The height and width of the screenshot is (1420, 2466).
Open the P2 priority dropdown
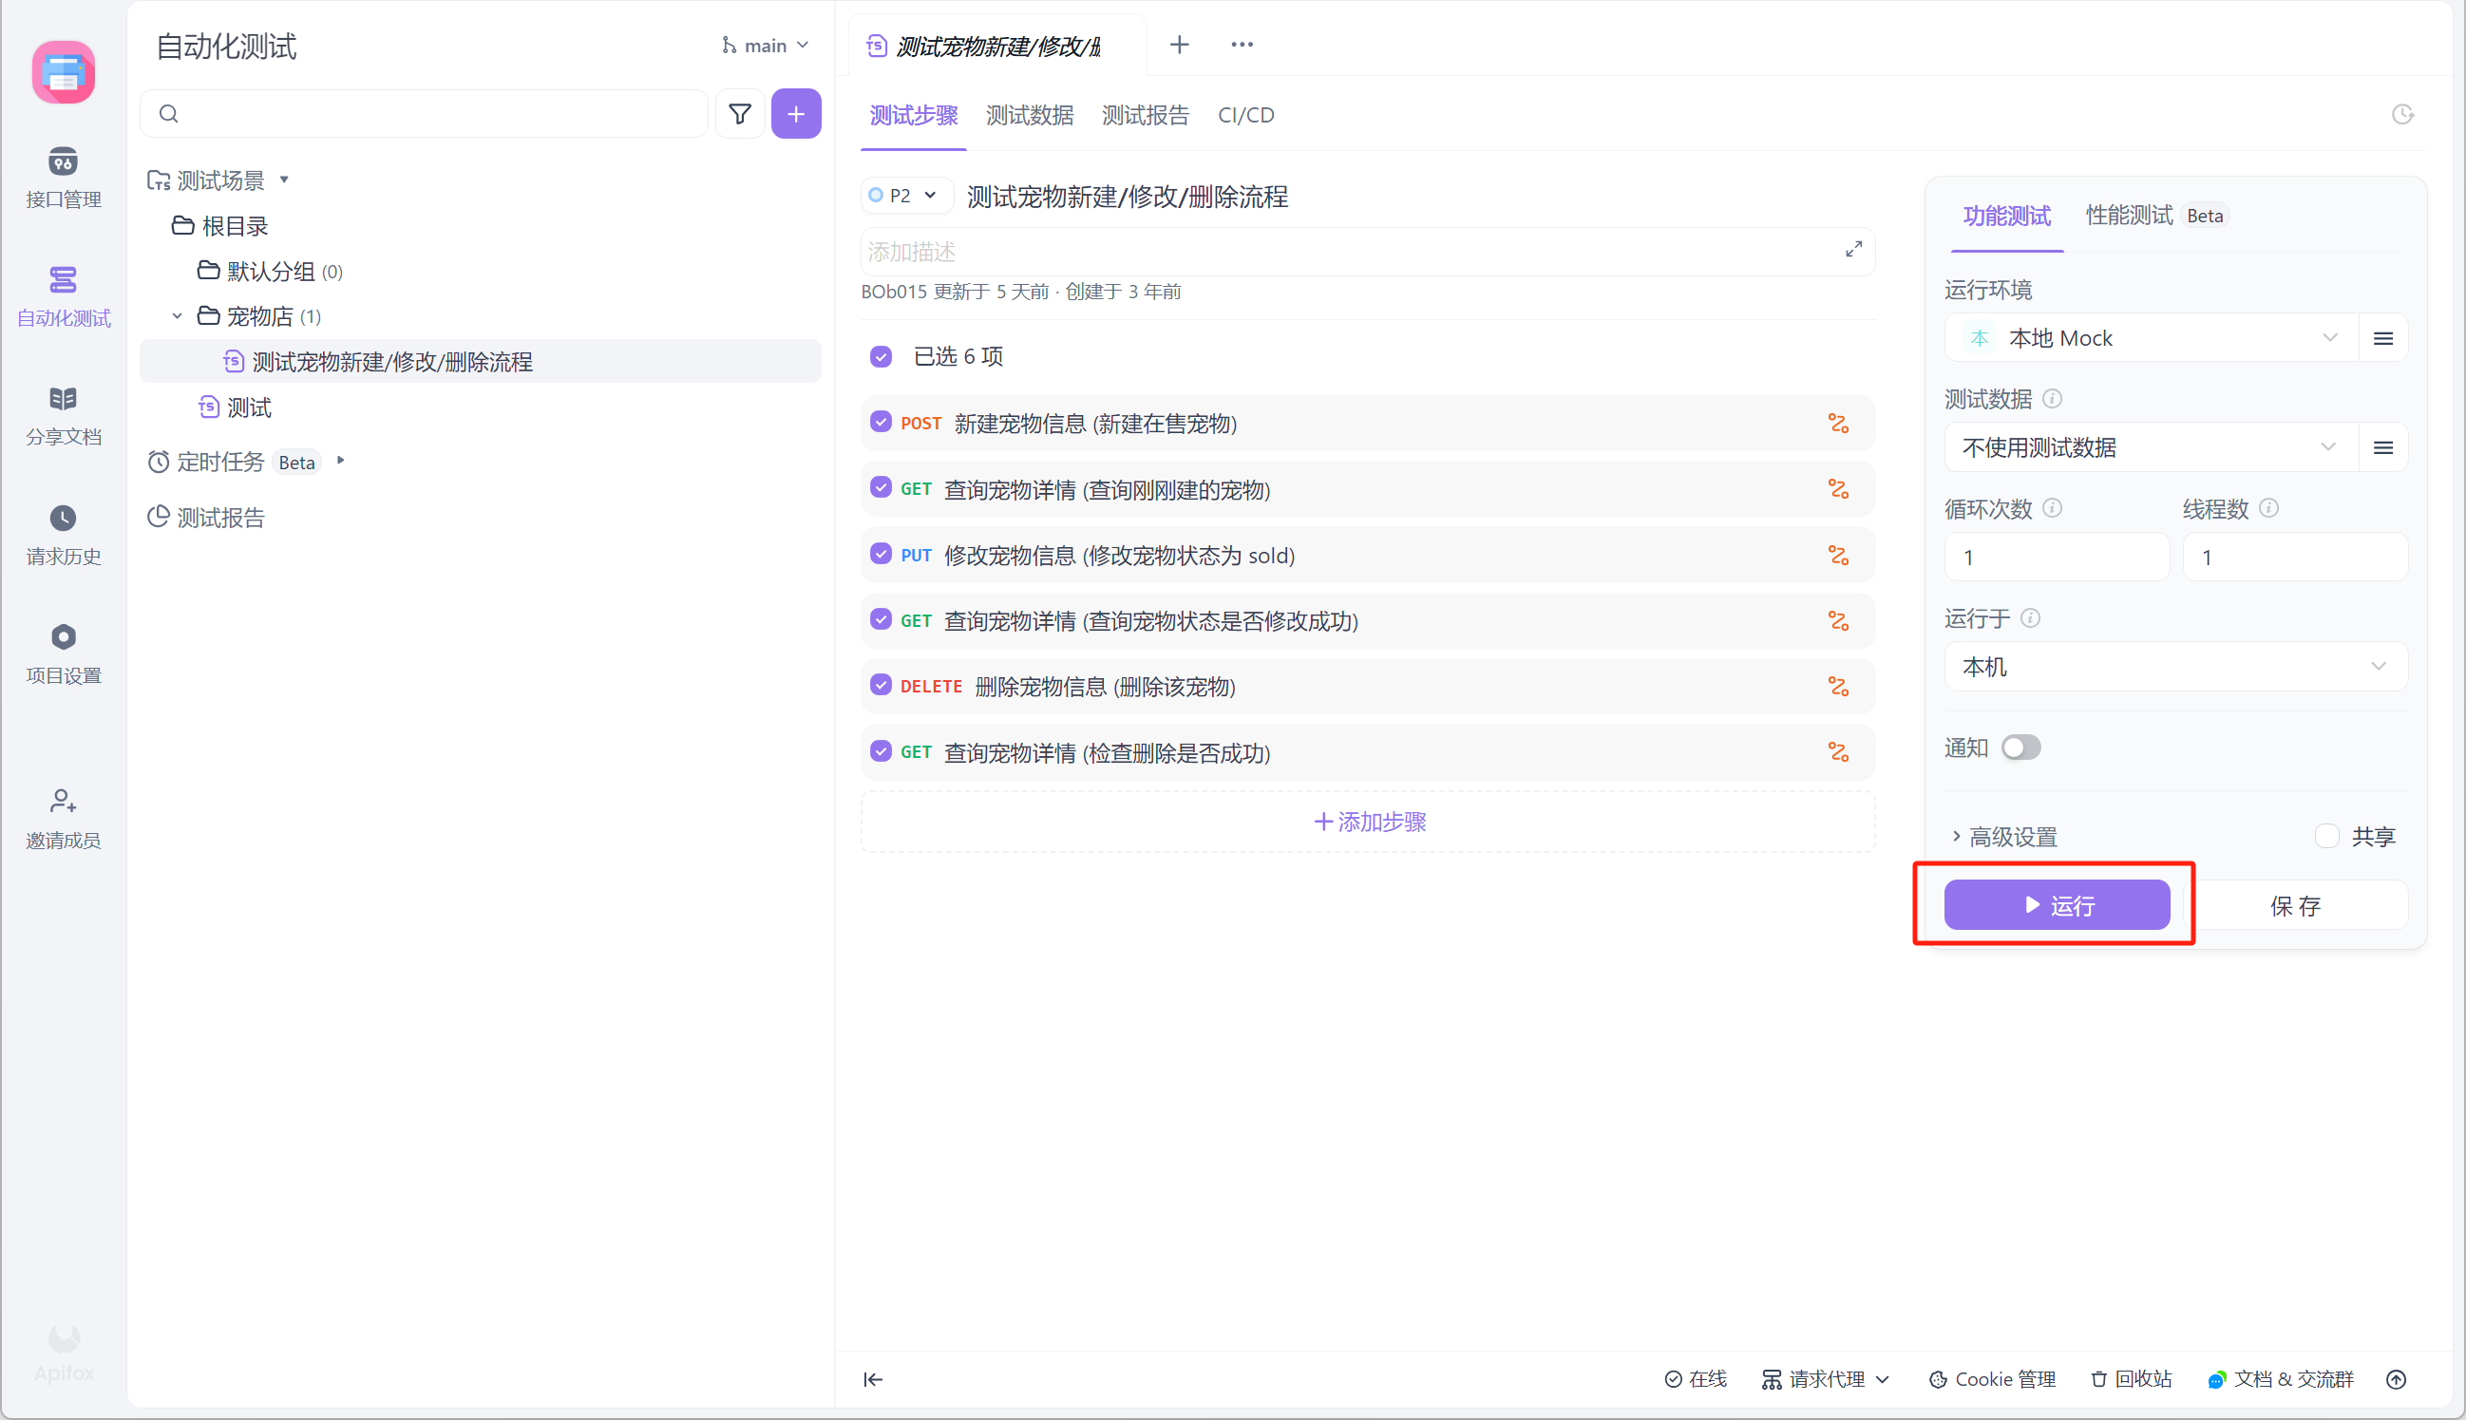pos(905,195)
